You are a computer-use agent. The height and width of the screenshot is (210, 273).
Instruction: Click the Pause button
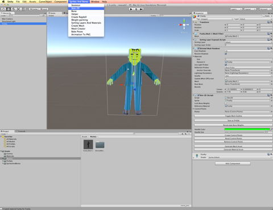[136, 9]
